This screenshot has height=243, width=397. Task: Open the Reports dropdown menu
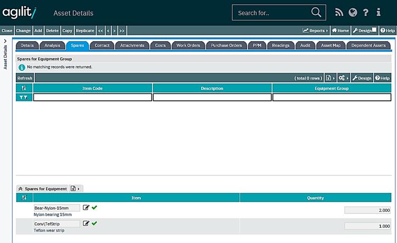(x=315, y=31)
